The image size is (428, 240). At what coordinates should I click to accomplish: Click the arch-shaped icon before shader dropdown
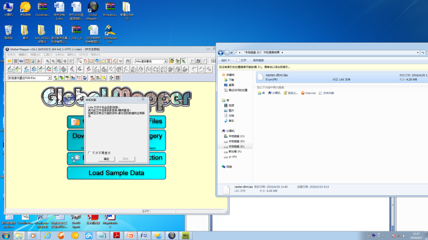128,61
